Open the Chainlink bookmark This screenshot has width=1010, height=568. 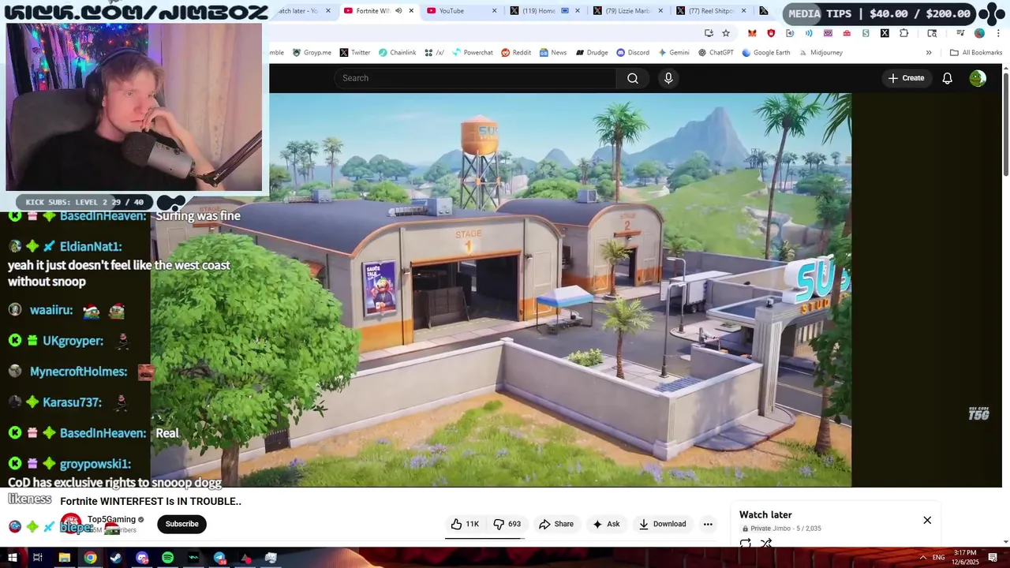(397, 53)
